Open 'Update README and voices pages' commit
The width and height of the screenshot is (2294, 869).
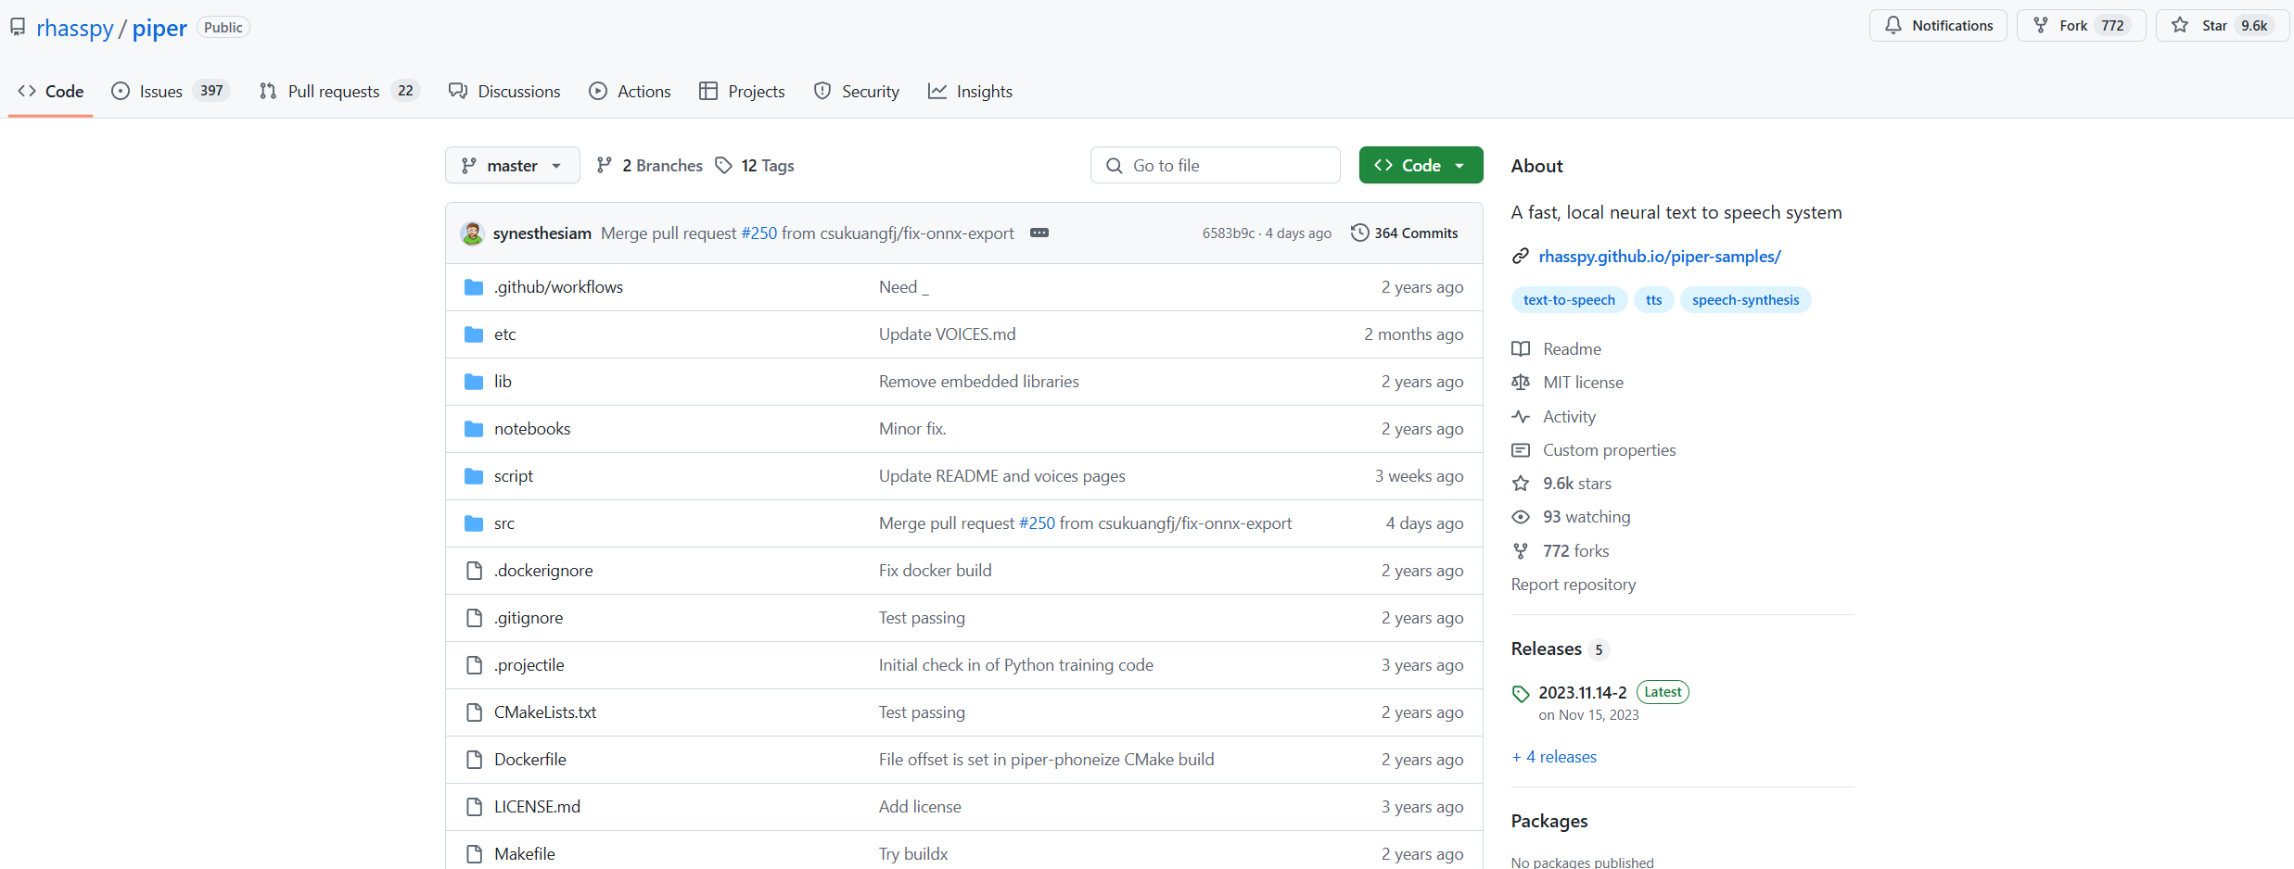click(1001, 476)
